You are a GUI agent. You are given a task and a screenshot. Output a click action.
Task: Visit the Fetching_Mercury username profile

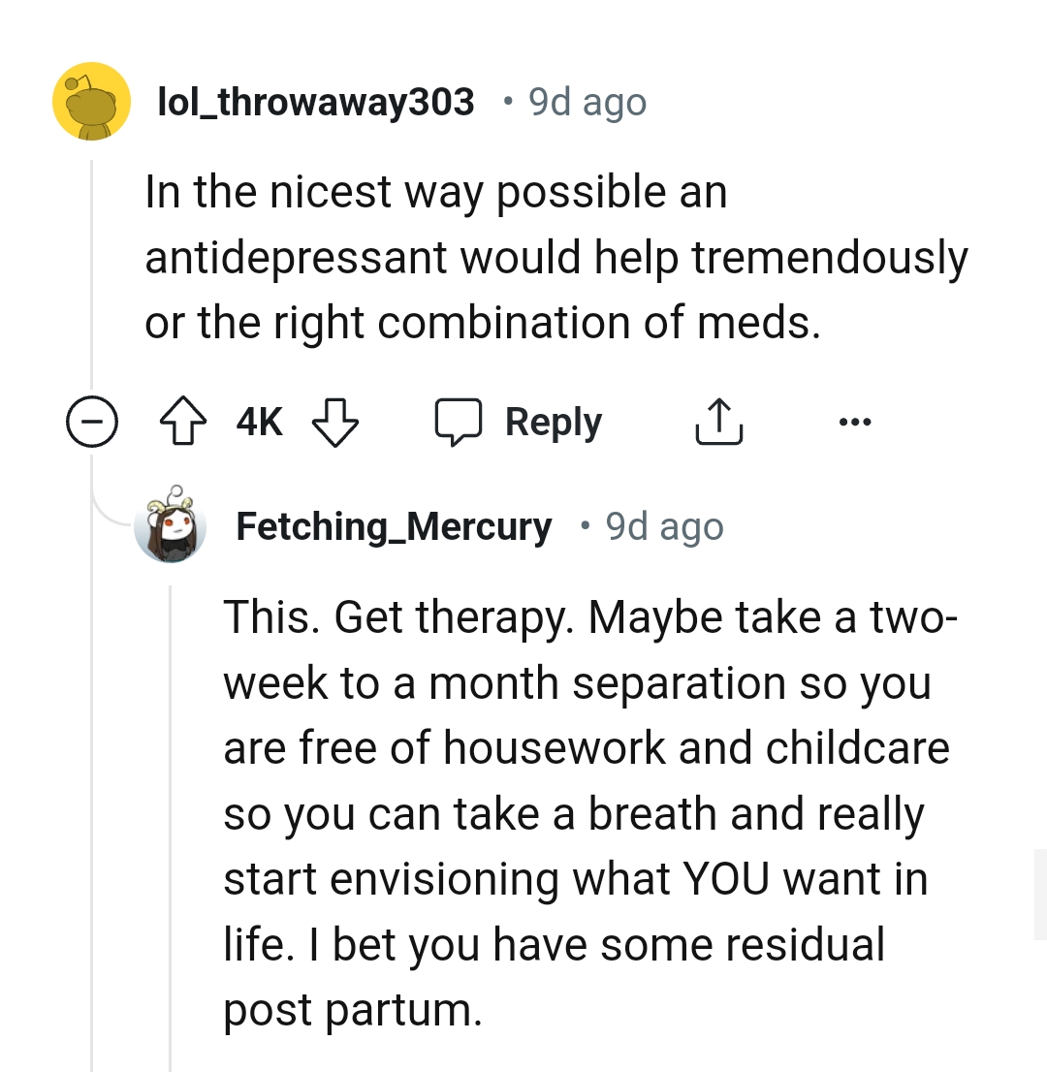pos(394,526)
